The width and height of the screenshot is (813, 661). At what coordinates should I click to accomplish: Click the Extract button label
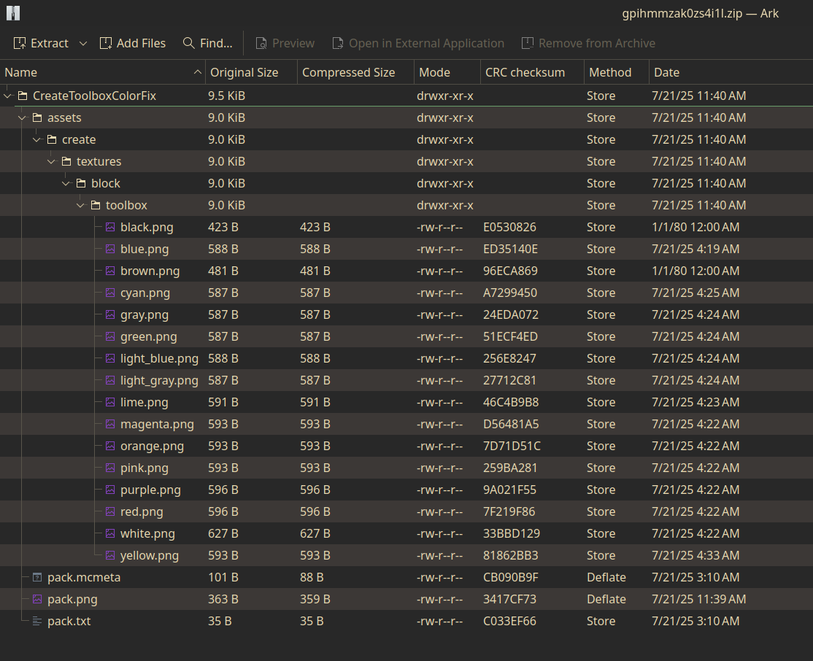(x=49, y=44)
